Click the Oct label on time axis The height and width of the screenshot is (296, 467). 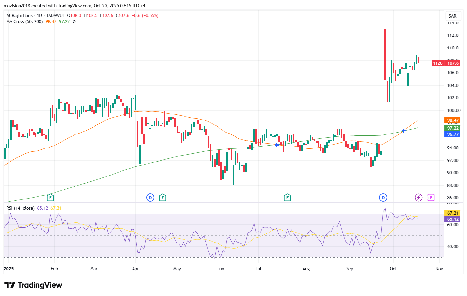(393, 269)
